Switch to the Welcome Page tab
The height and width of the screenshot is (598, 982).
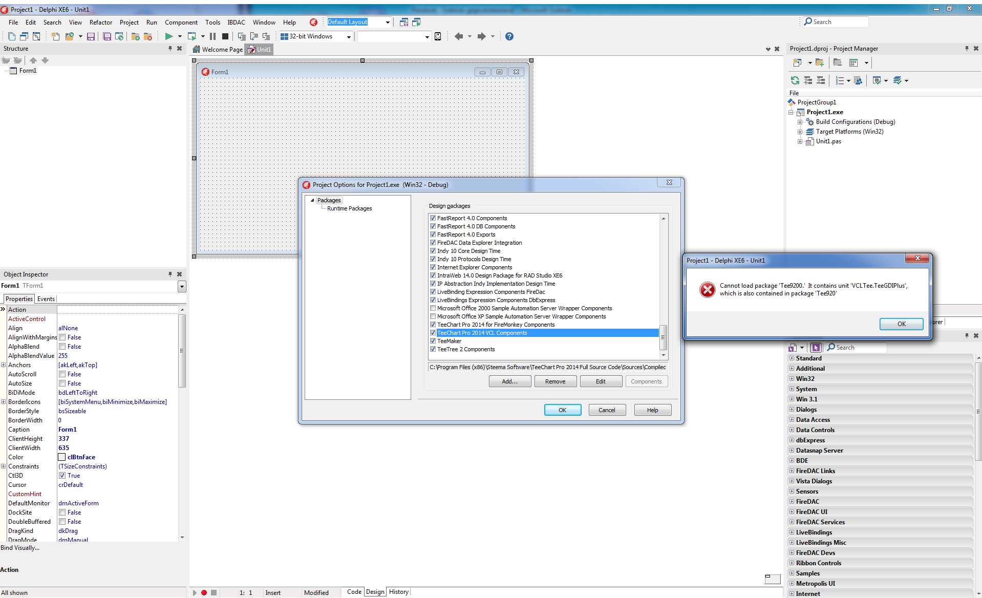(x=217, y=50)
